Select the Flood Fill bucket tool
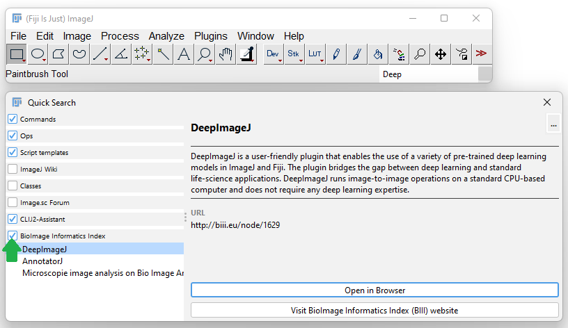Screen dimensions: 568x328 (x=378, y=54)
